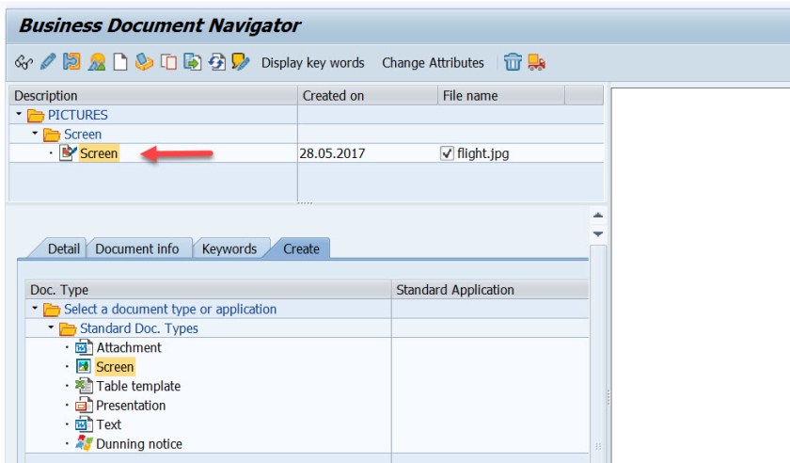Image resolution: width=790 pixels, height=463 pixels.
Task: Click the Refresh arrows document icon
Action: (x=216, y=63)
